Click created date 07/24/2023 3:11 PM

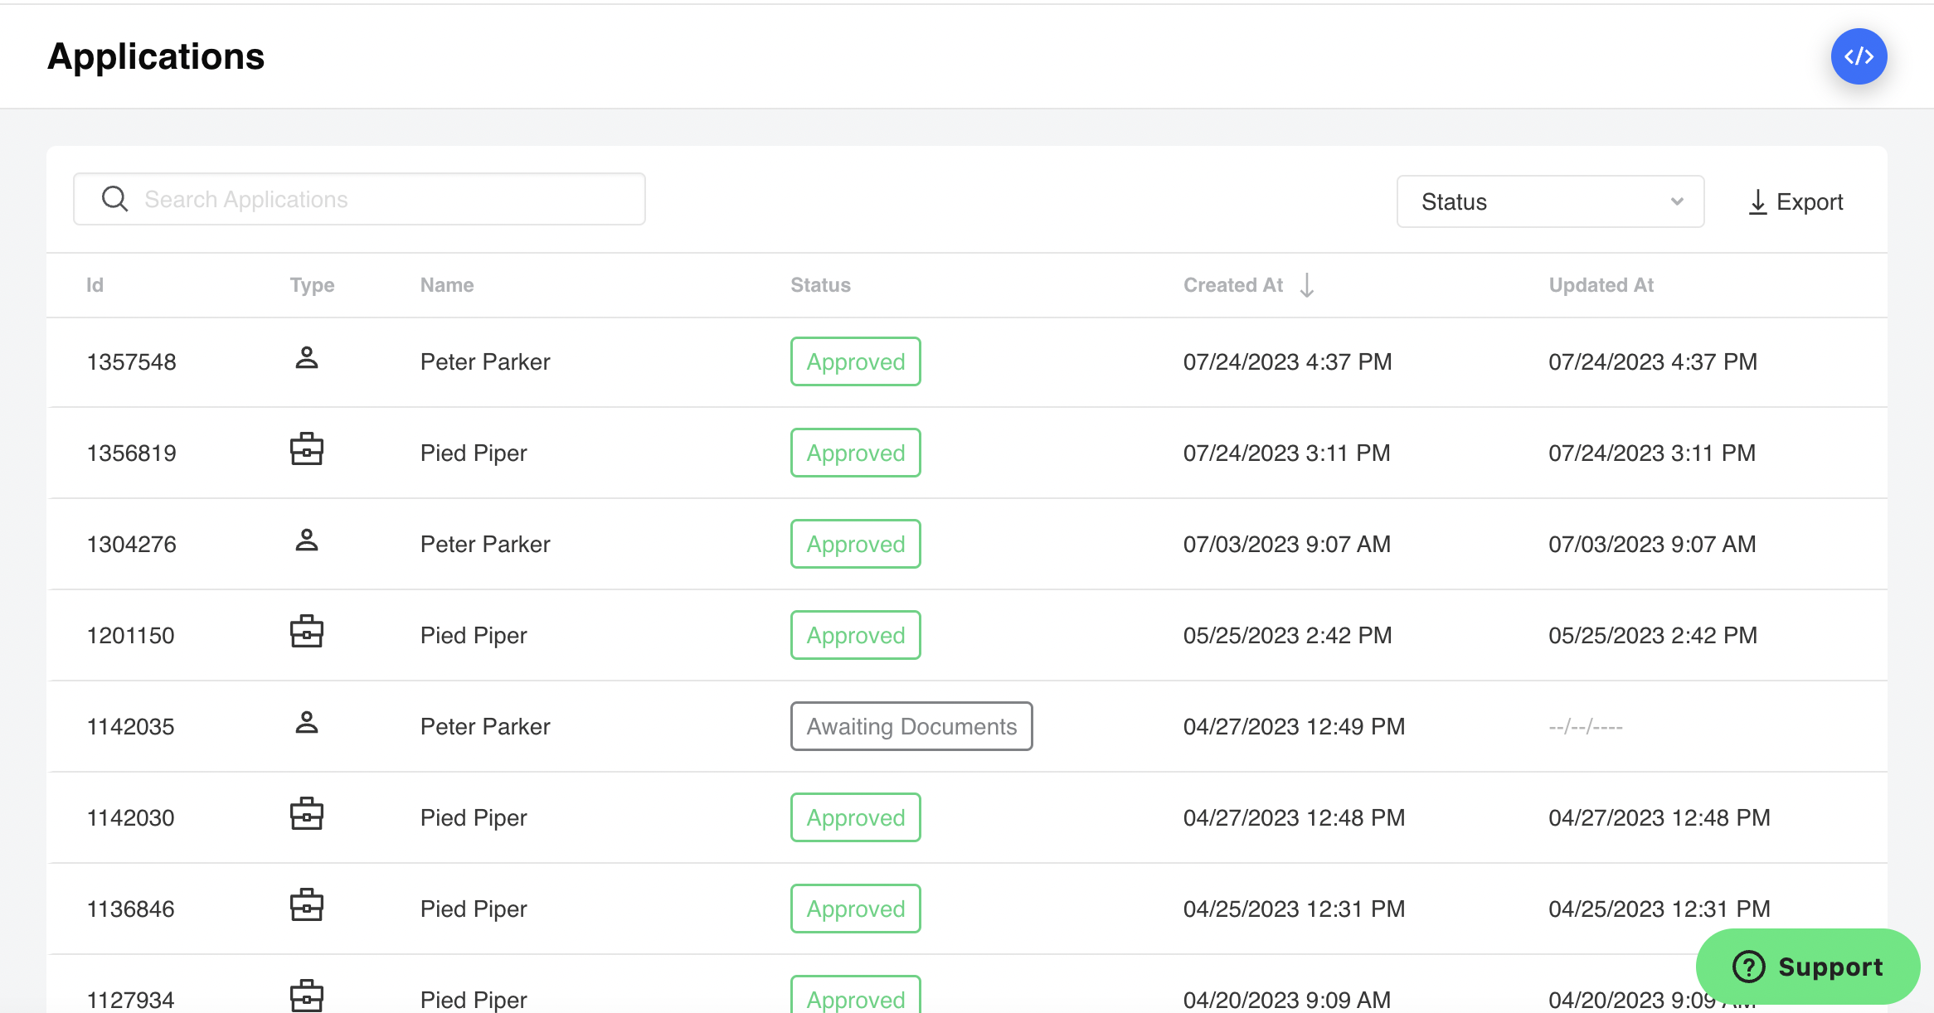(1286, 453)
